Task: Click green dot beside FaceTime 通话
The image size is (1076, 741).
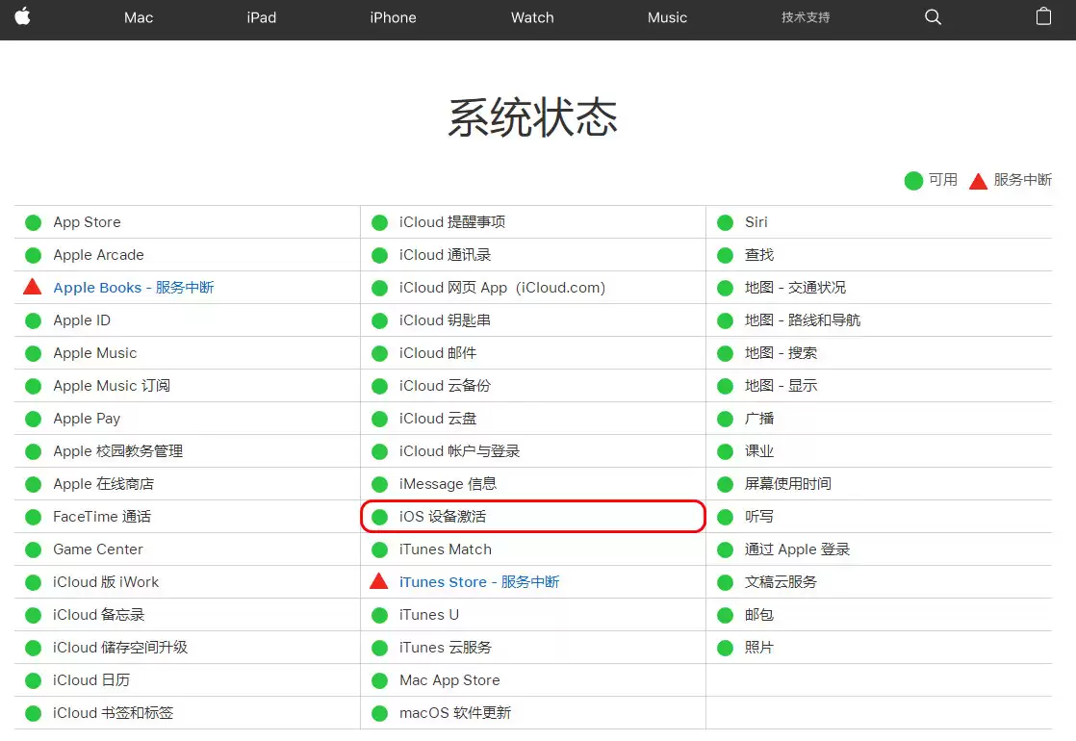Action: (33, 517)
